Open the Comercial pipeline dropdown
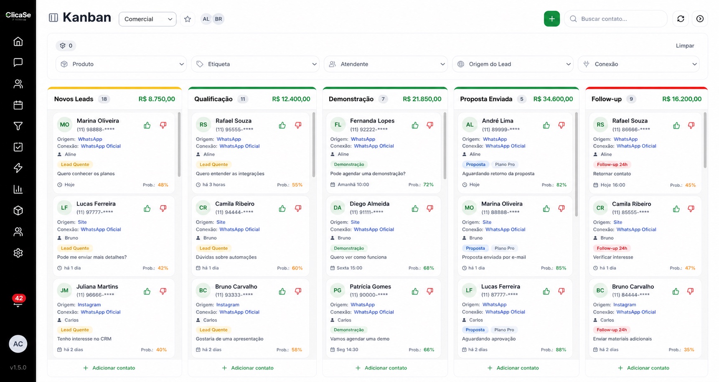 [x=147, y=19]
